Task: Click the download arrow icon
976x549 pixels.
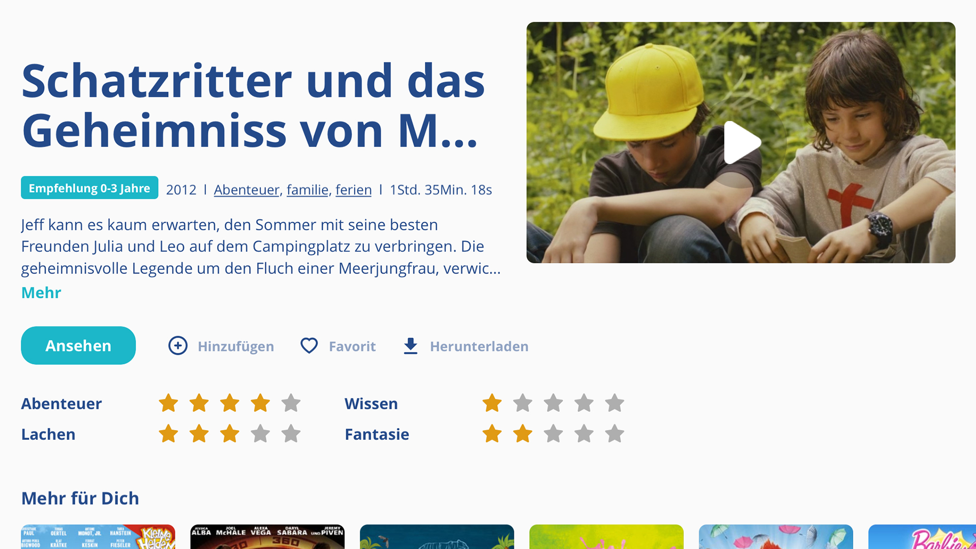Action: pyautogui.click(x=410, y=346)
